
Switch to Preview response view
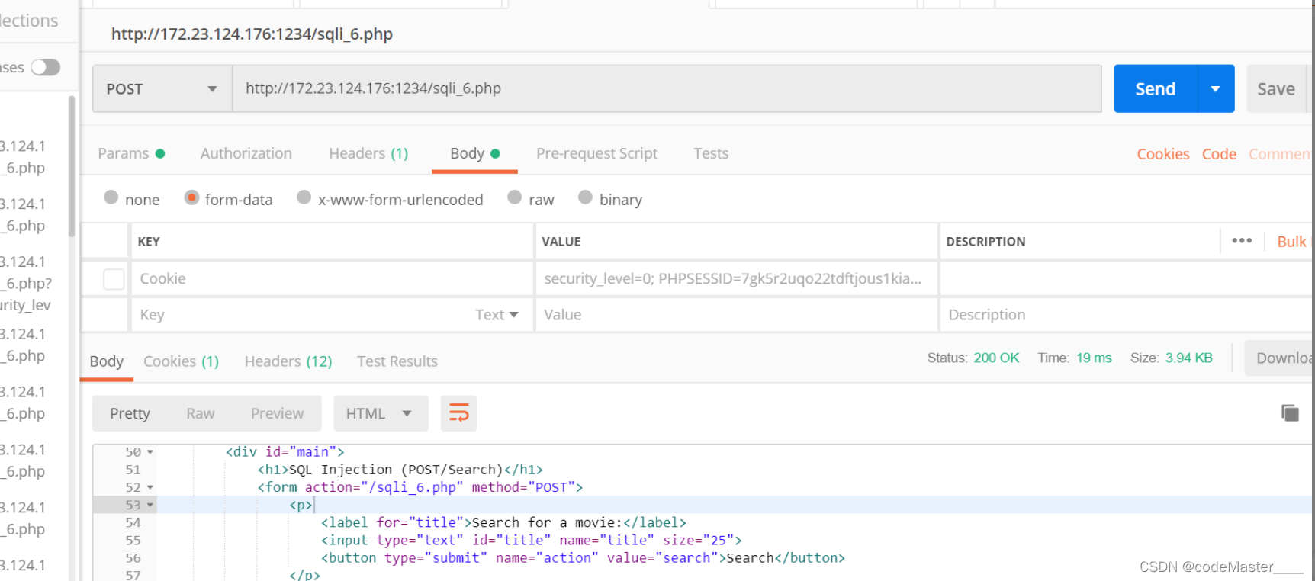click(x=277, y=413)
